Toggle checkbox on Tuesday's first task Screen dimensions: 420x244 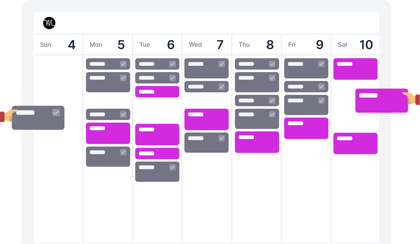172,64
